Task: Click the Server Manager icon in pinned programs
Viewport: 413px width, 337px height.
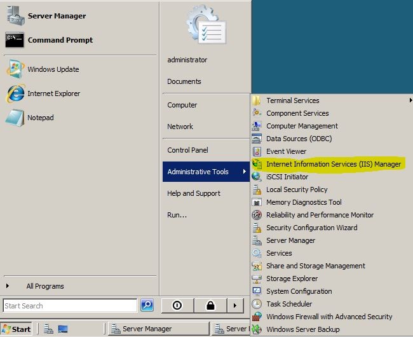Action: pos(15,16)
